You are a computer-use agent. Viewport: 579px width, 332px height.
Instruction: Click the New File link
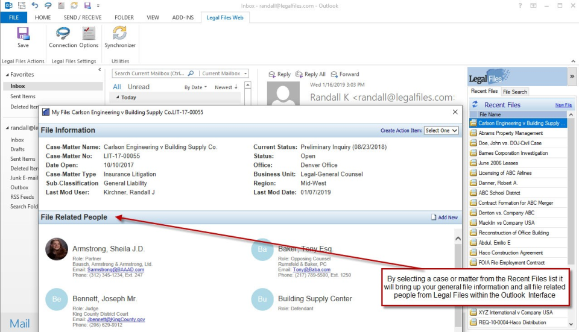tap(563, 105)
